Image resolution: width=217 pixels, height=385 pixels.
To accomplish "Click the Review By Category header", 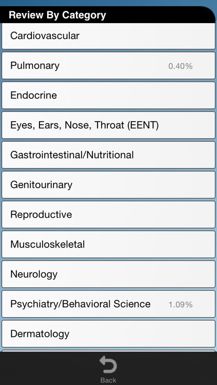I will 57,15.
